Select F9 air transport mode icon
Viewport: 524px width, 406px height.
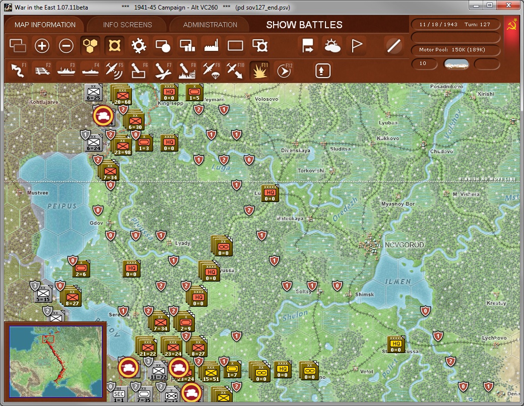pos(211,71)
